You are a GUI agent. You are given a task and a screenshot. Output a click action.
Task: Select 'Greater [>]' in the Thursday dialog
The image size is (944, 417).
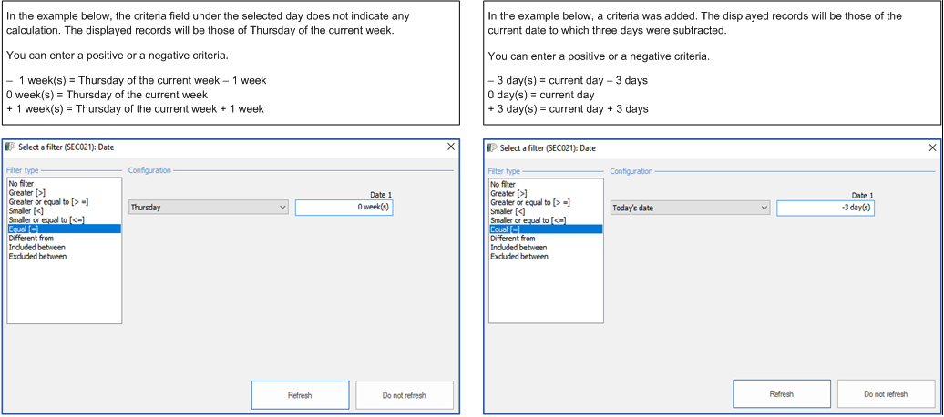click(65, 193)
